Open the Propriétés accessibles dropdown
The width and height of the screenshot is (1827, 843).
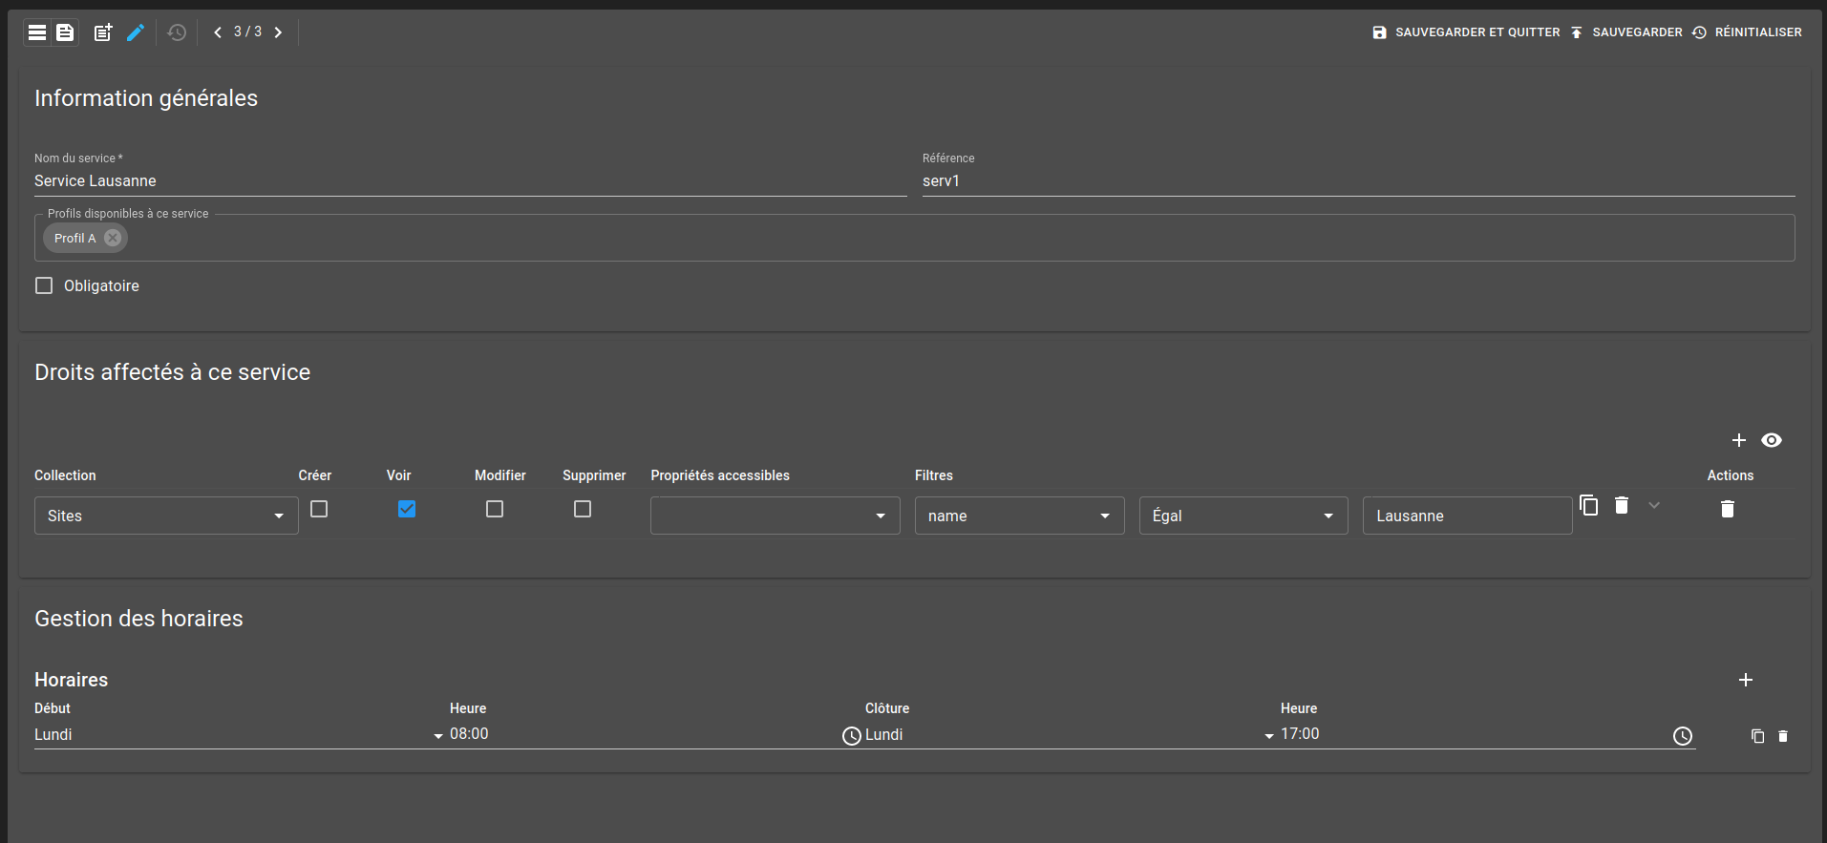[x=775, y=516]
